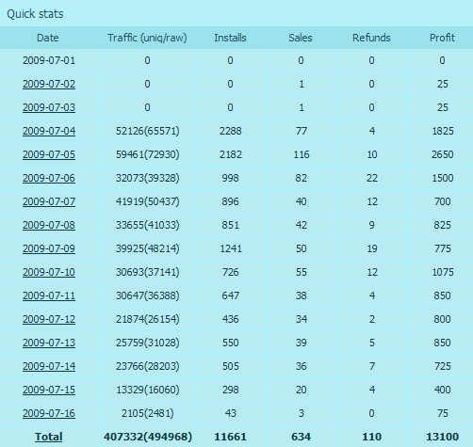Select traffic value 30693(37141)

point(147,272)
